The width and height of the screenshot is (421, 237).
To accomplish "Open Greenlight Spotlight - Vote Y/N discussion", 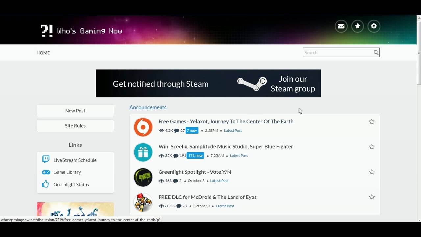I will tap(195, 172).
